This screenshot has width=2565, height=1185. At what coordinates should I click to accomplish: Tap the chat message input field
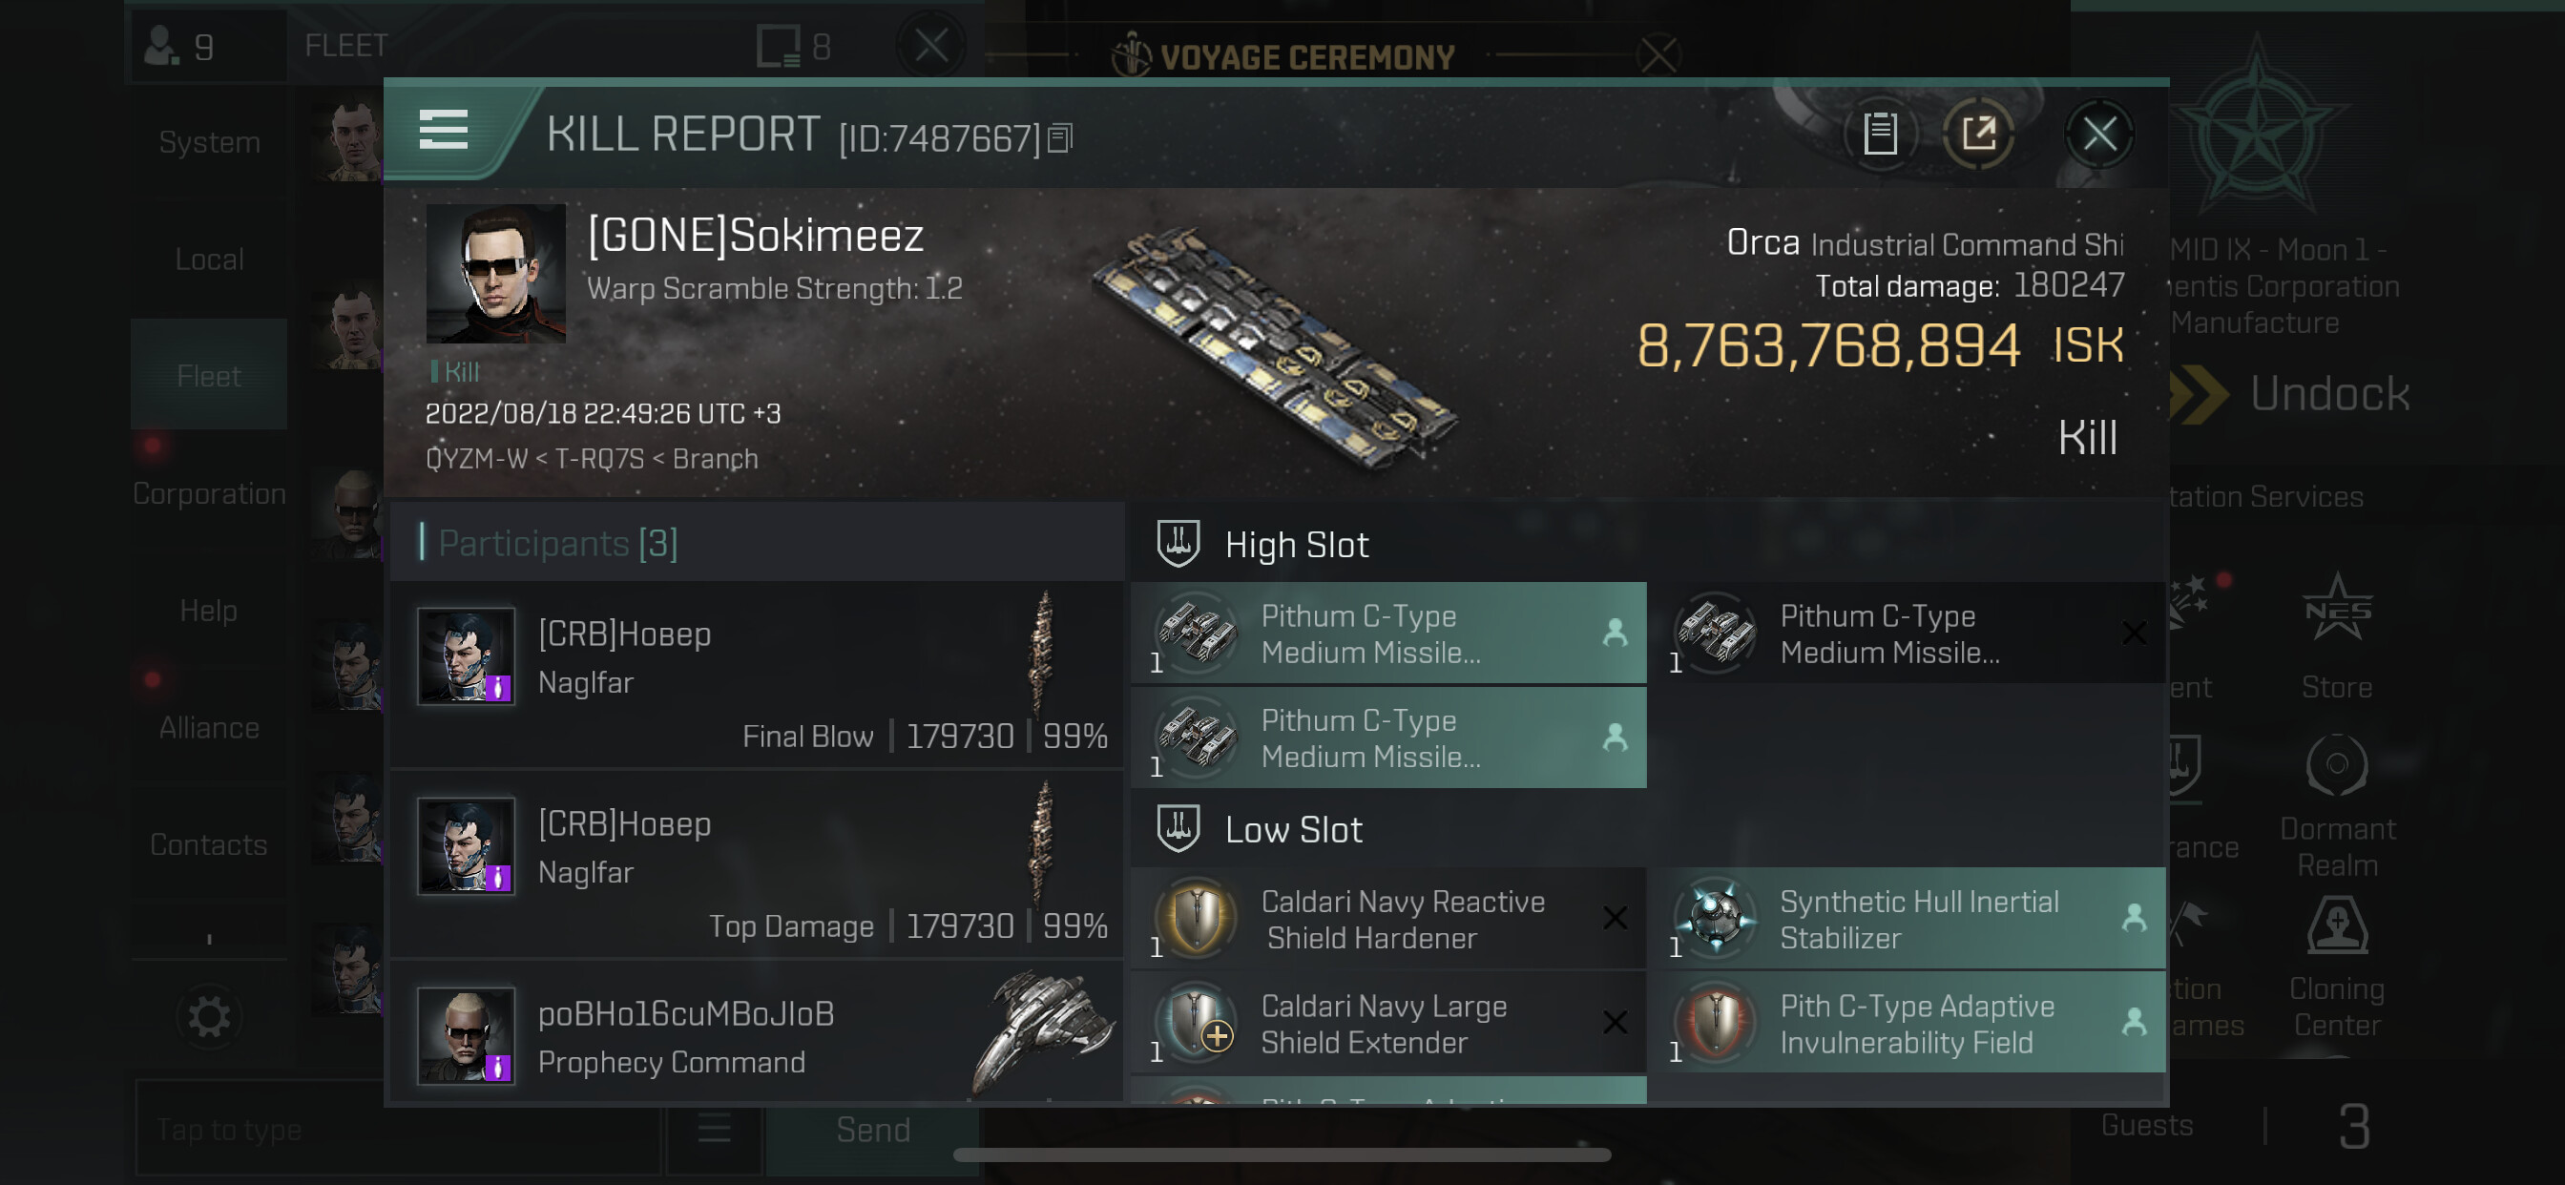click(x=398, y=1130)
